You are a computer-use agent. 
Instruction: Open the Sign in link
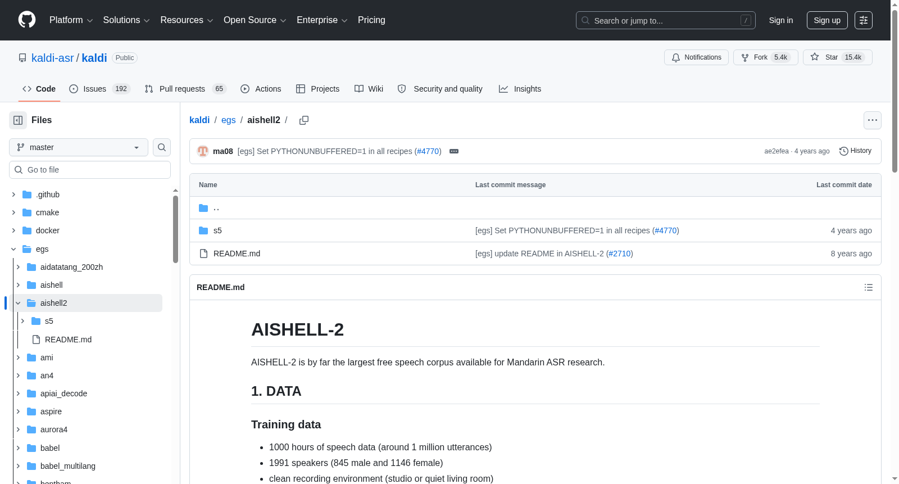click(781, 20)
